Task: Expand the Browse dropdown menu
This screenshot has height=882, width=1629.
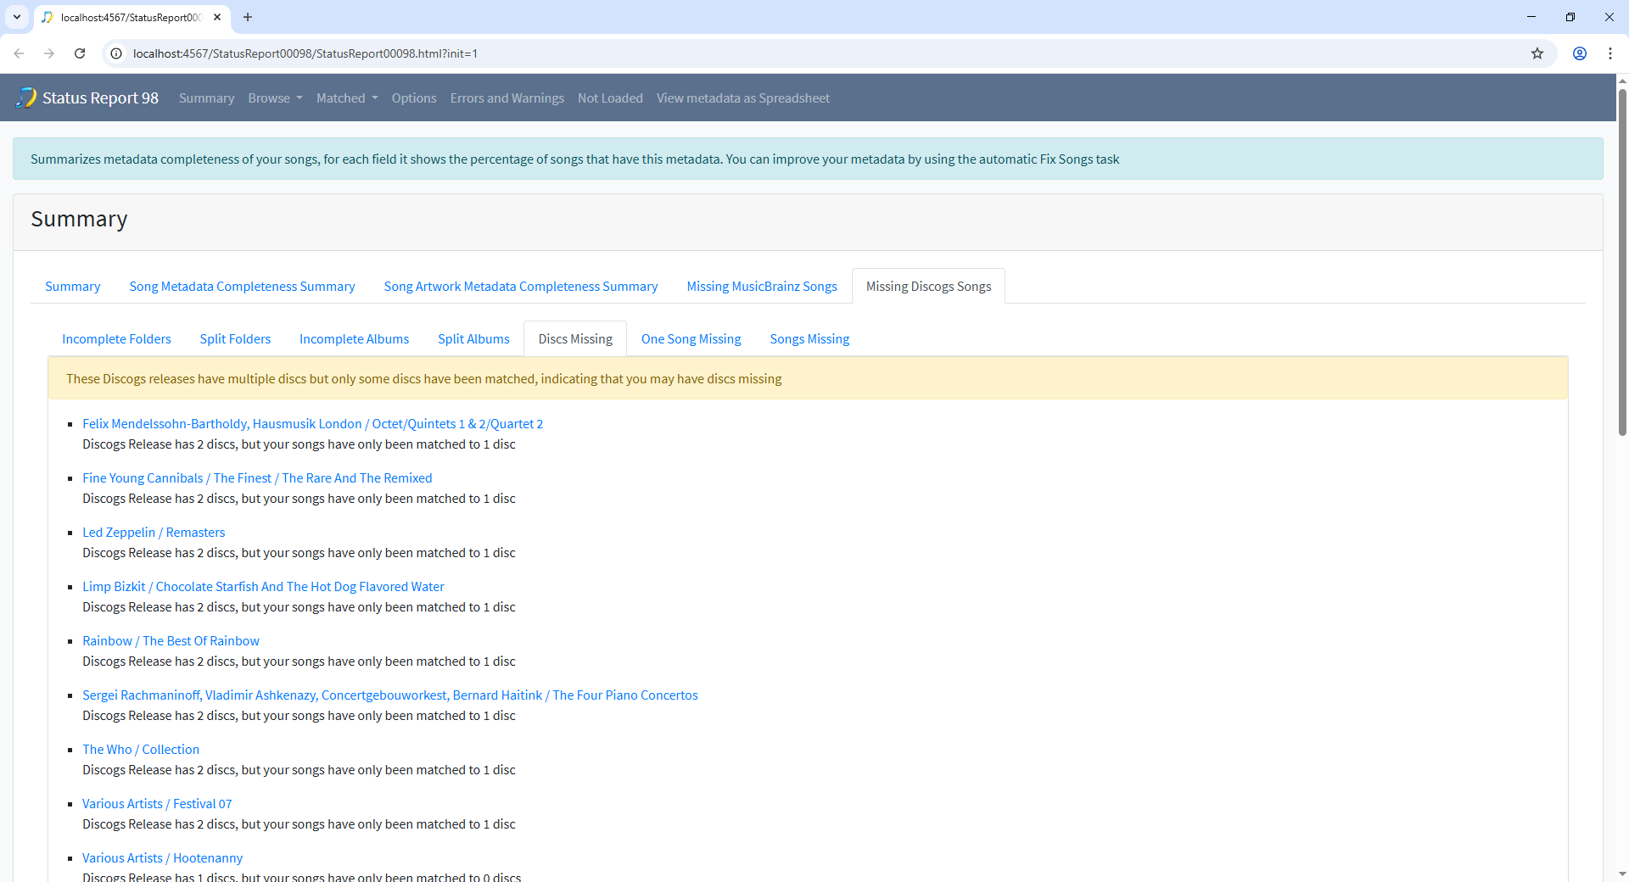Action: (275, 98)
